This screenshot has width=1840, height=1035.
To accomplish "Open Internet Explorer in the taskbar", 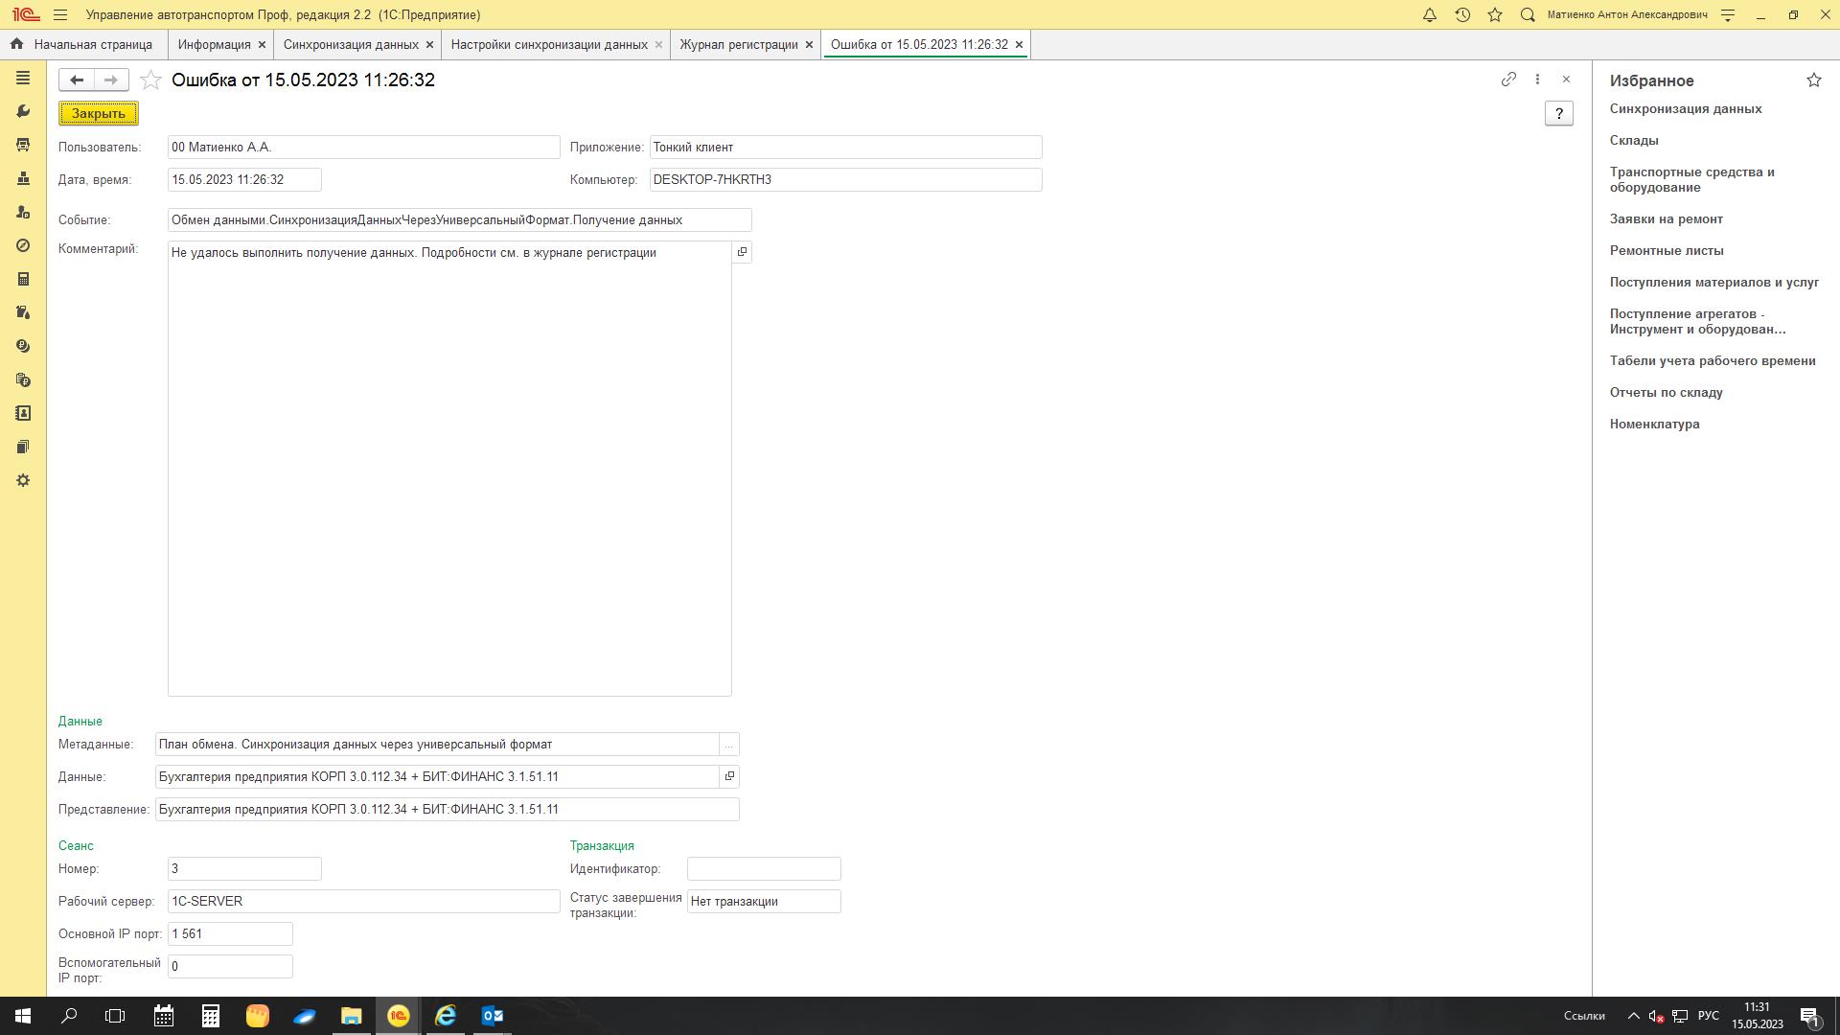I will tap(446, 1016).
